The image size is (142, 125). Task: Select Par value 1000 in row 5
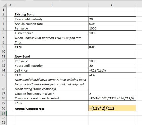(112, 28)
